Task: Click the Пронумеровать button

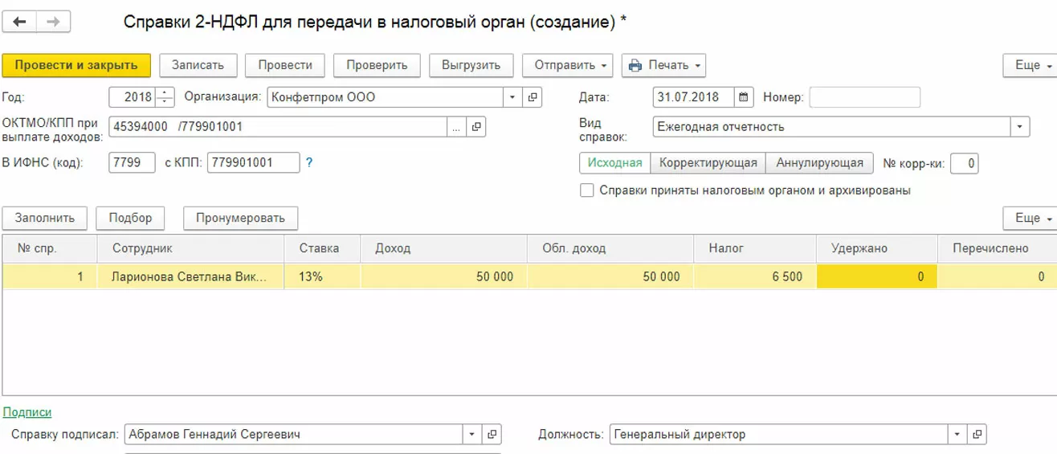Action: 240,218
